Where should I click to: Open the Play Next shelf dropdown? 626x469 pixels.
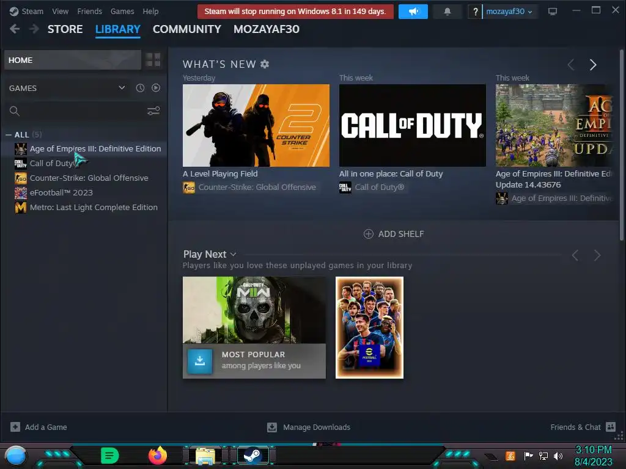[233, 254]
